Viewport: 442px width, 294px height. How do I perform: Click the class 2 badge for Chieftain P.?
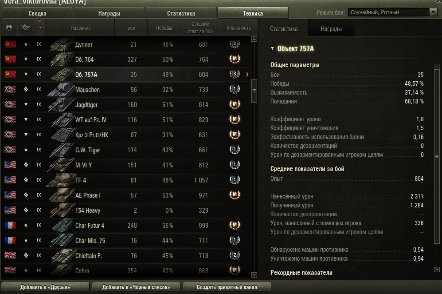pyautogui.click(x=235, y=255)
